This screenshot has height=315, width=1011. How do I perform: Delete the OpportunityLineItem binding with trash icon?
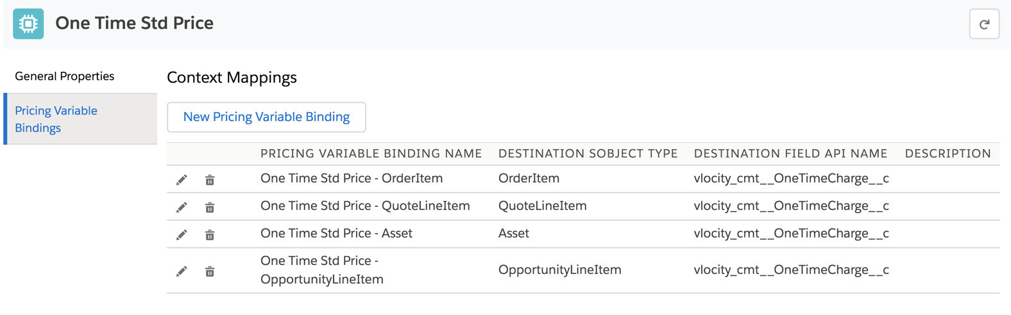click(210, 271)
